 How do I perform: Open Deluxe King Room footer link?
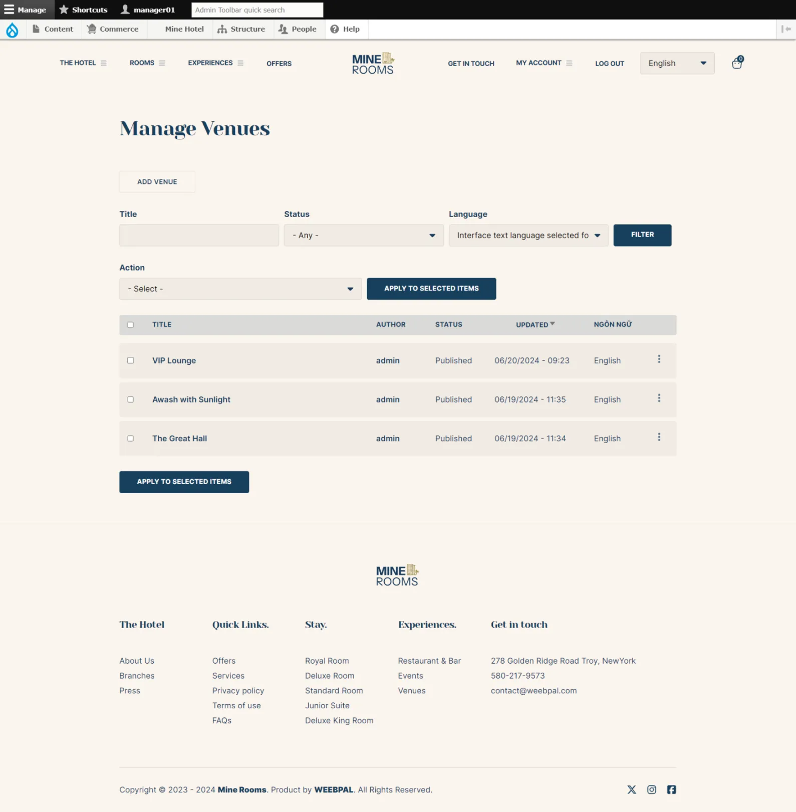[x=339, y=720]
